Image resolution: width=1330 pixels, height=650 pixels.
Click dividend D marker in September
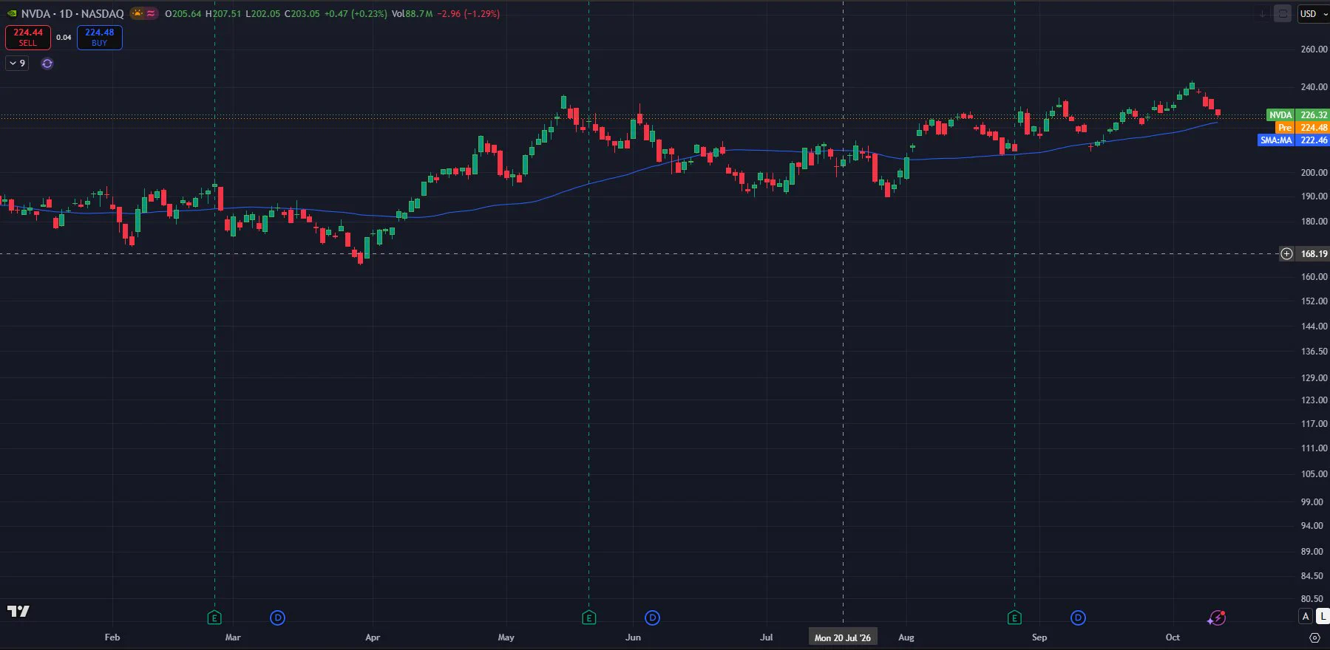(1078, 617)
